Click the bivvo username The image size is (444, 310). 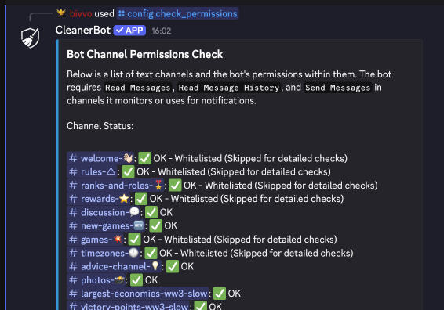click(81, 13)
